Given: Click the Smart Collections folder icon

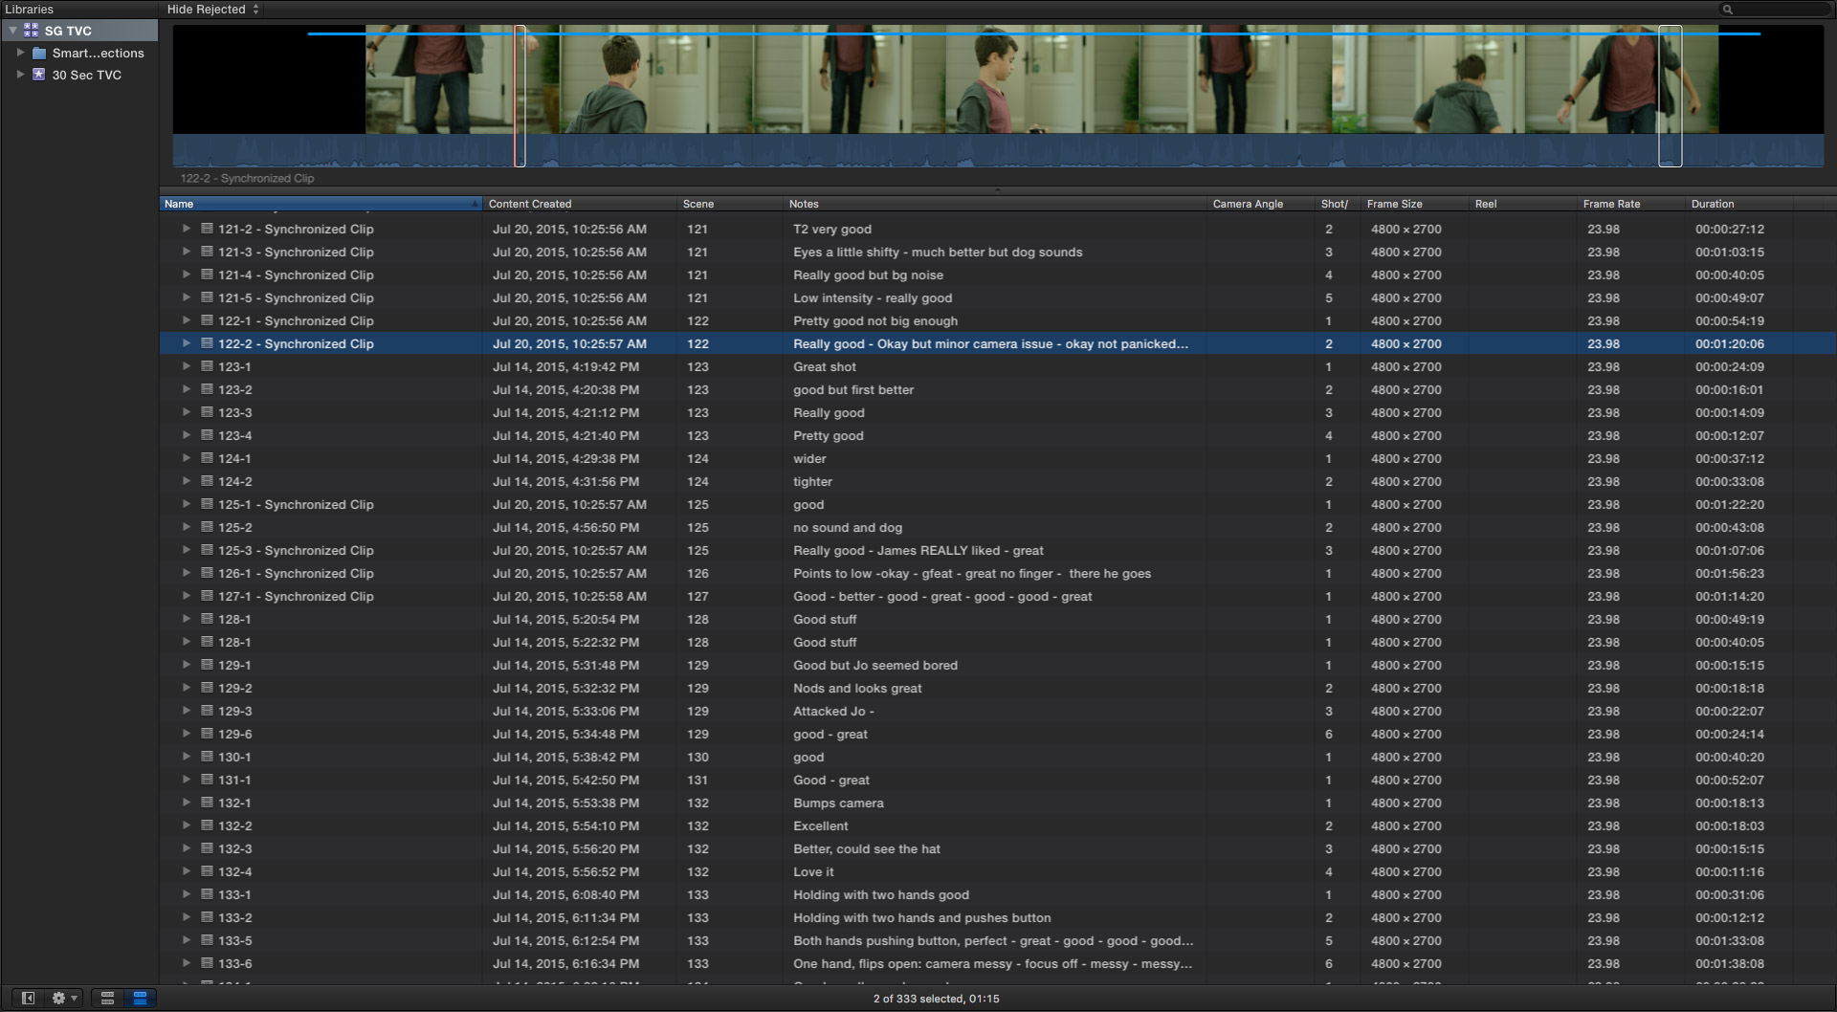Looking at the screenshot, I should [39, 53].
